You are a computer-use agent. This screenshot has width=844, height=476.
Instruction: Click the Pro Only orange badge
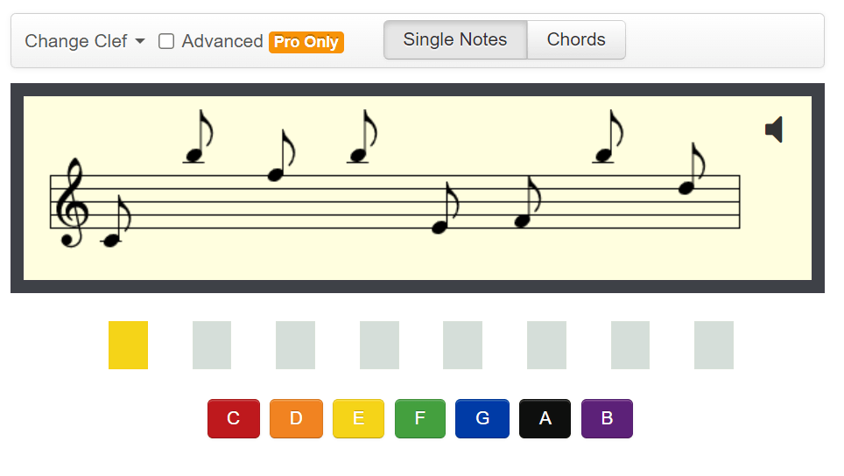[306, 42]
